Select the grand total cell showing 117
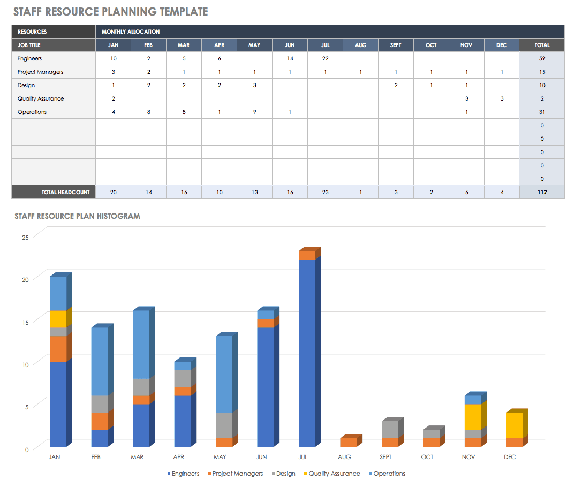This screenshot has width=575, height=488. (x=542, y=192)
